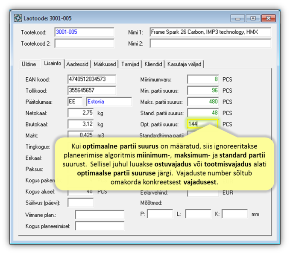
Task: Click the Mõõtmed K height field
Action: [x=235, y=214]
